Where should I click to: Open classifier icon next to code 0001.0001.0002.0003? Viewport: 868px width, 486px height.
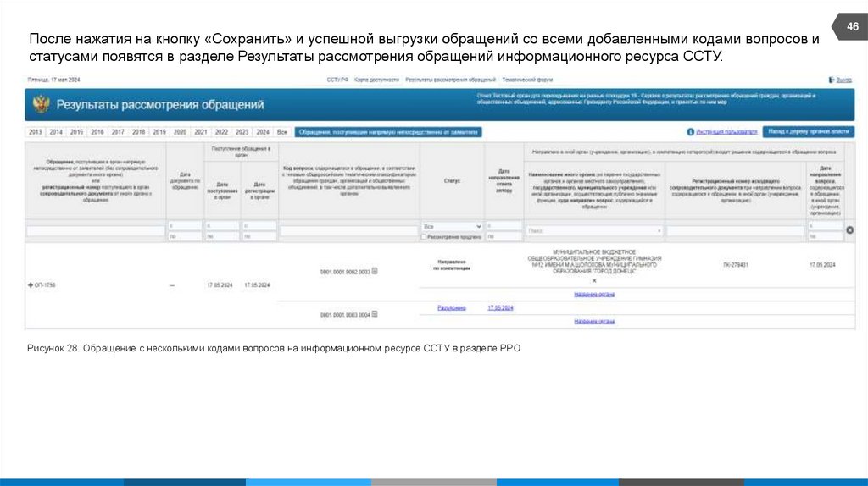pos(375,271)
